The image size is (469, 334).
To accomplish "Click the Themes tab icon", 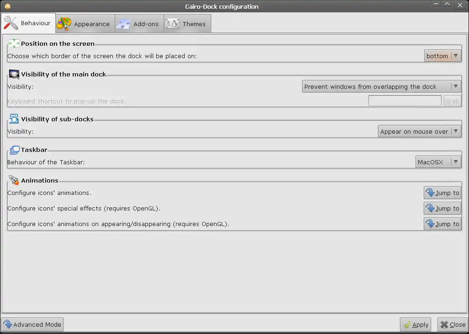I will click(172, 24).
